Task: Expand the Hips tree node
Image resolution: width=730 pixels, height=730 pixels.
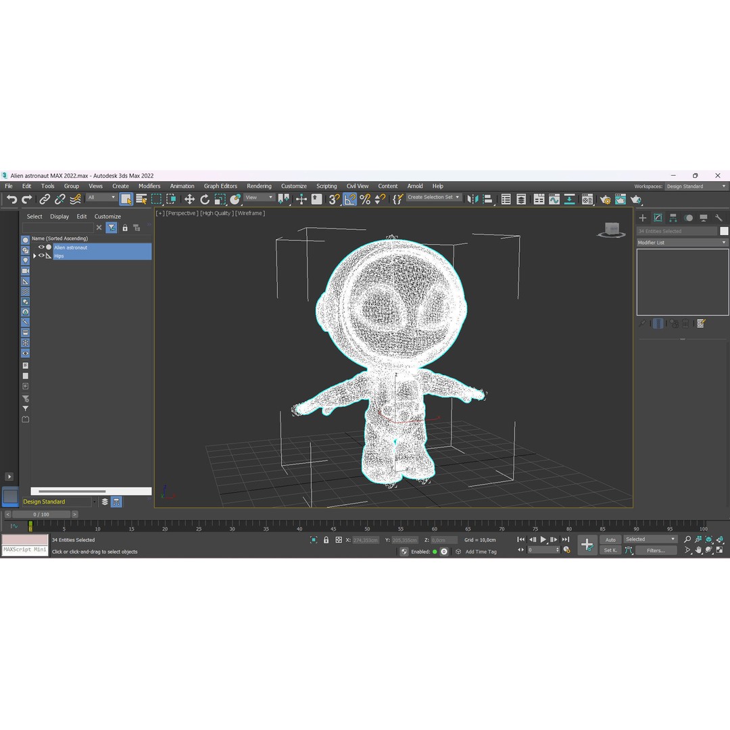Action: [35, 256]
